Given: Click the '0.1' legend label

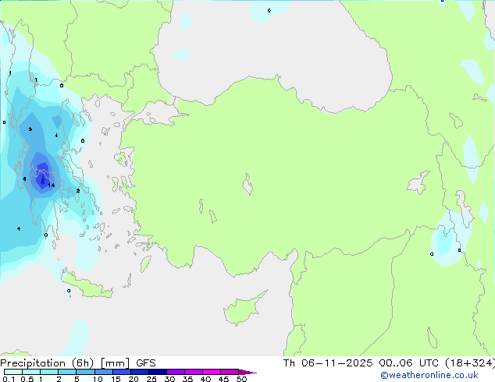Looking at the screenshot, I should click(x=9, y=379).
